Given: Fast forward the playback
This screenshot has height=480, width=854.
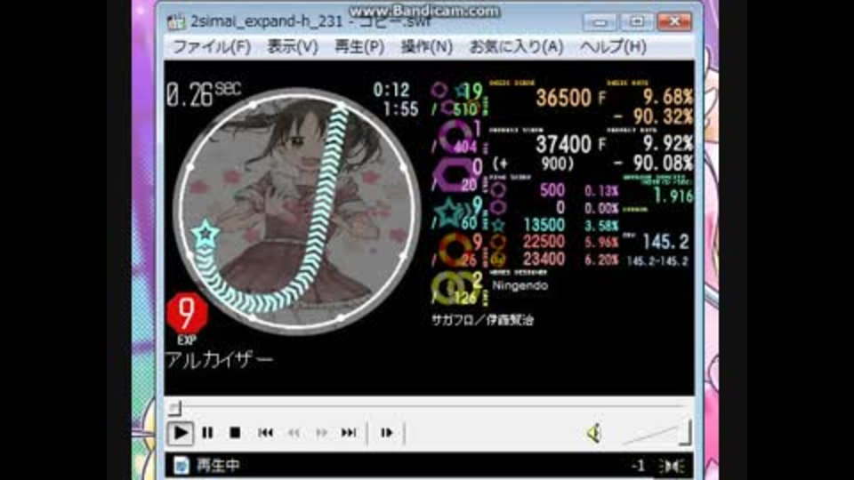Looking at the screenshot, I should tap(322, 433).
